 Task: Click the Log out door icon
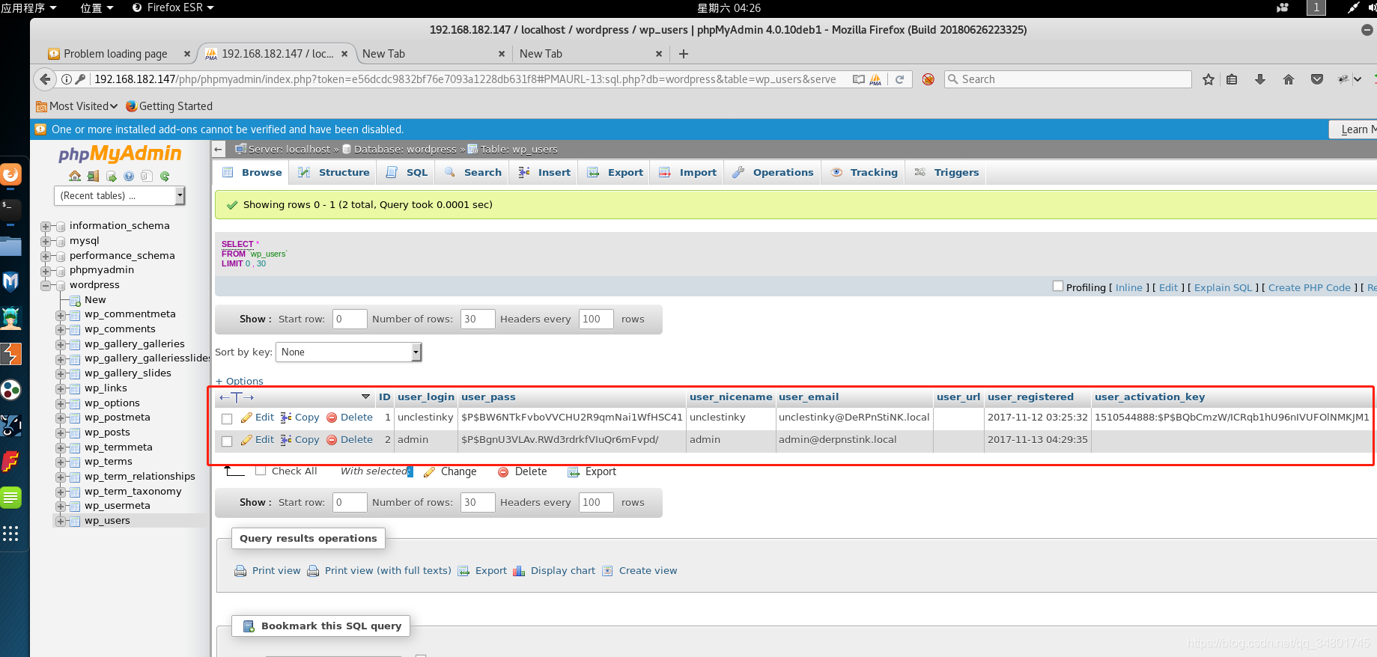[93, 176]
